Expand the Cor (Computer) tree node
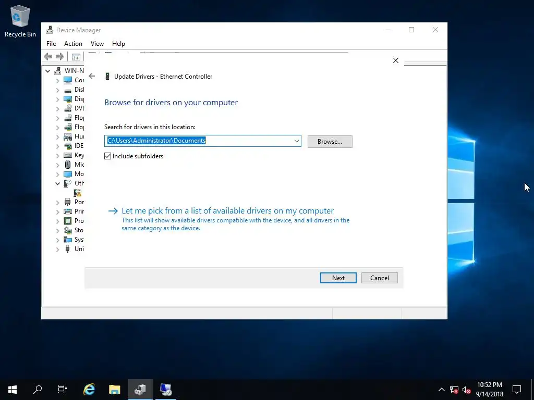Image resolution: width=534 pixels, height=400 pixels. pyautogui.click(x=57, y=81)
